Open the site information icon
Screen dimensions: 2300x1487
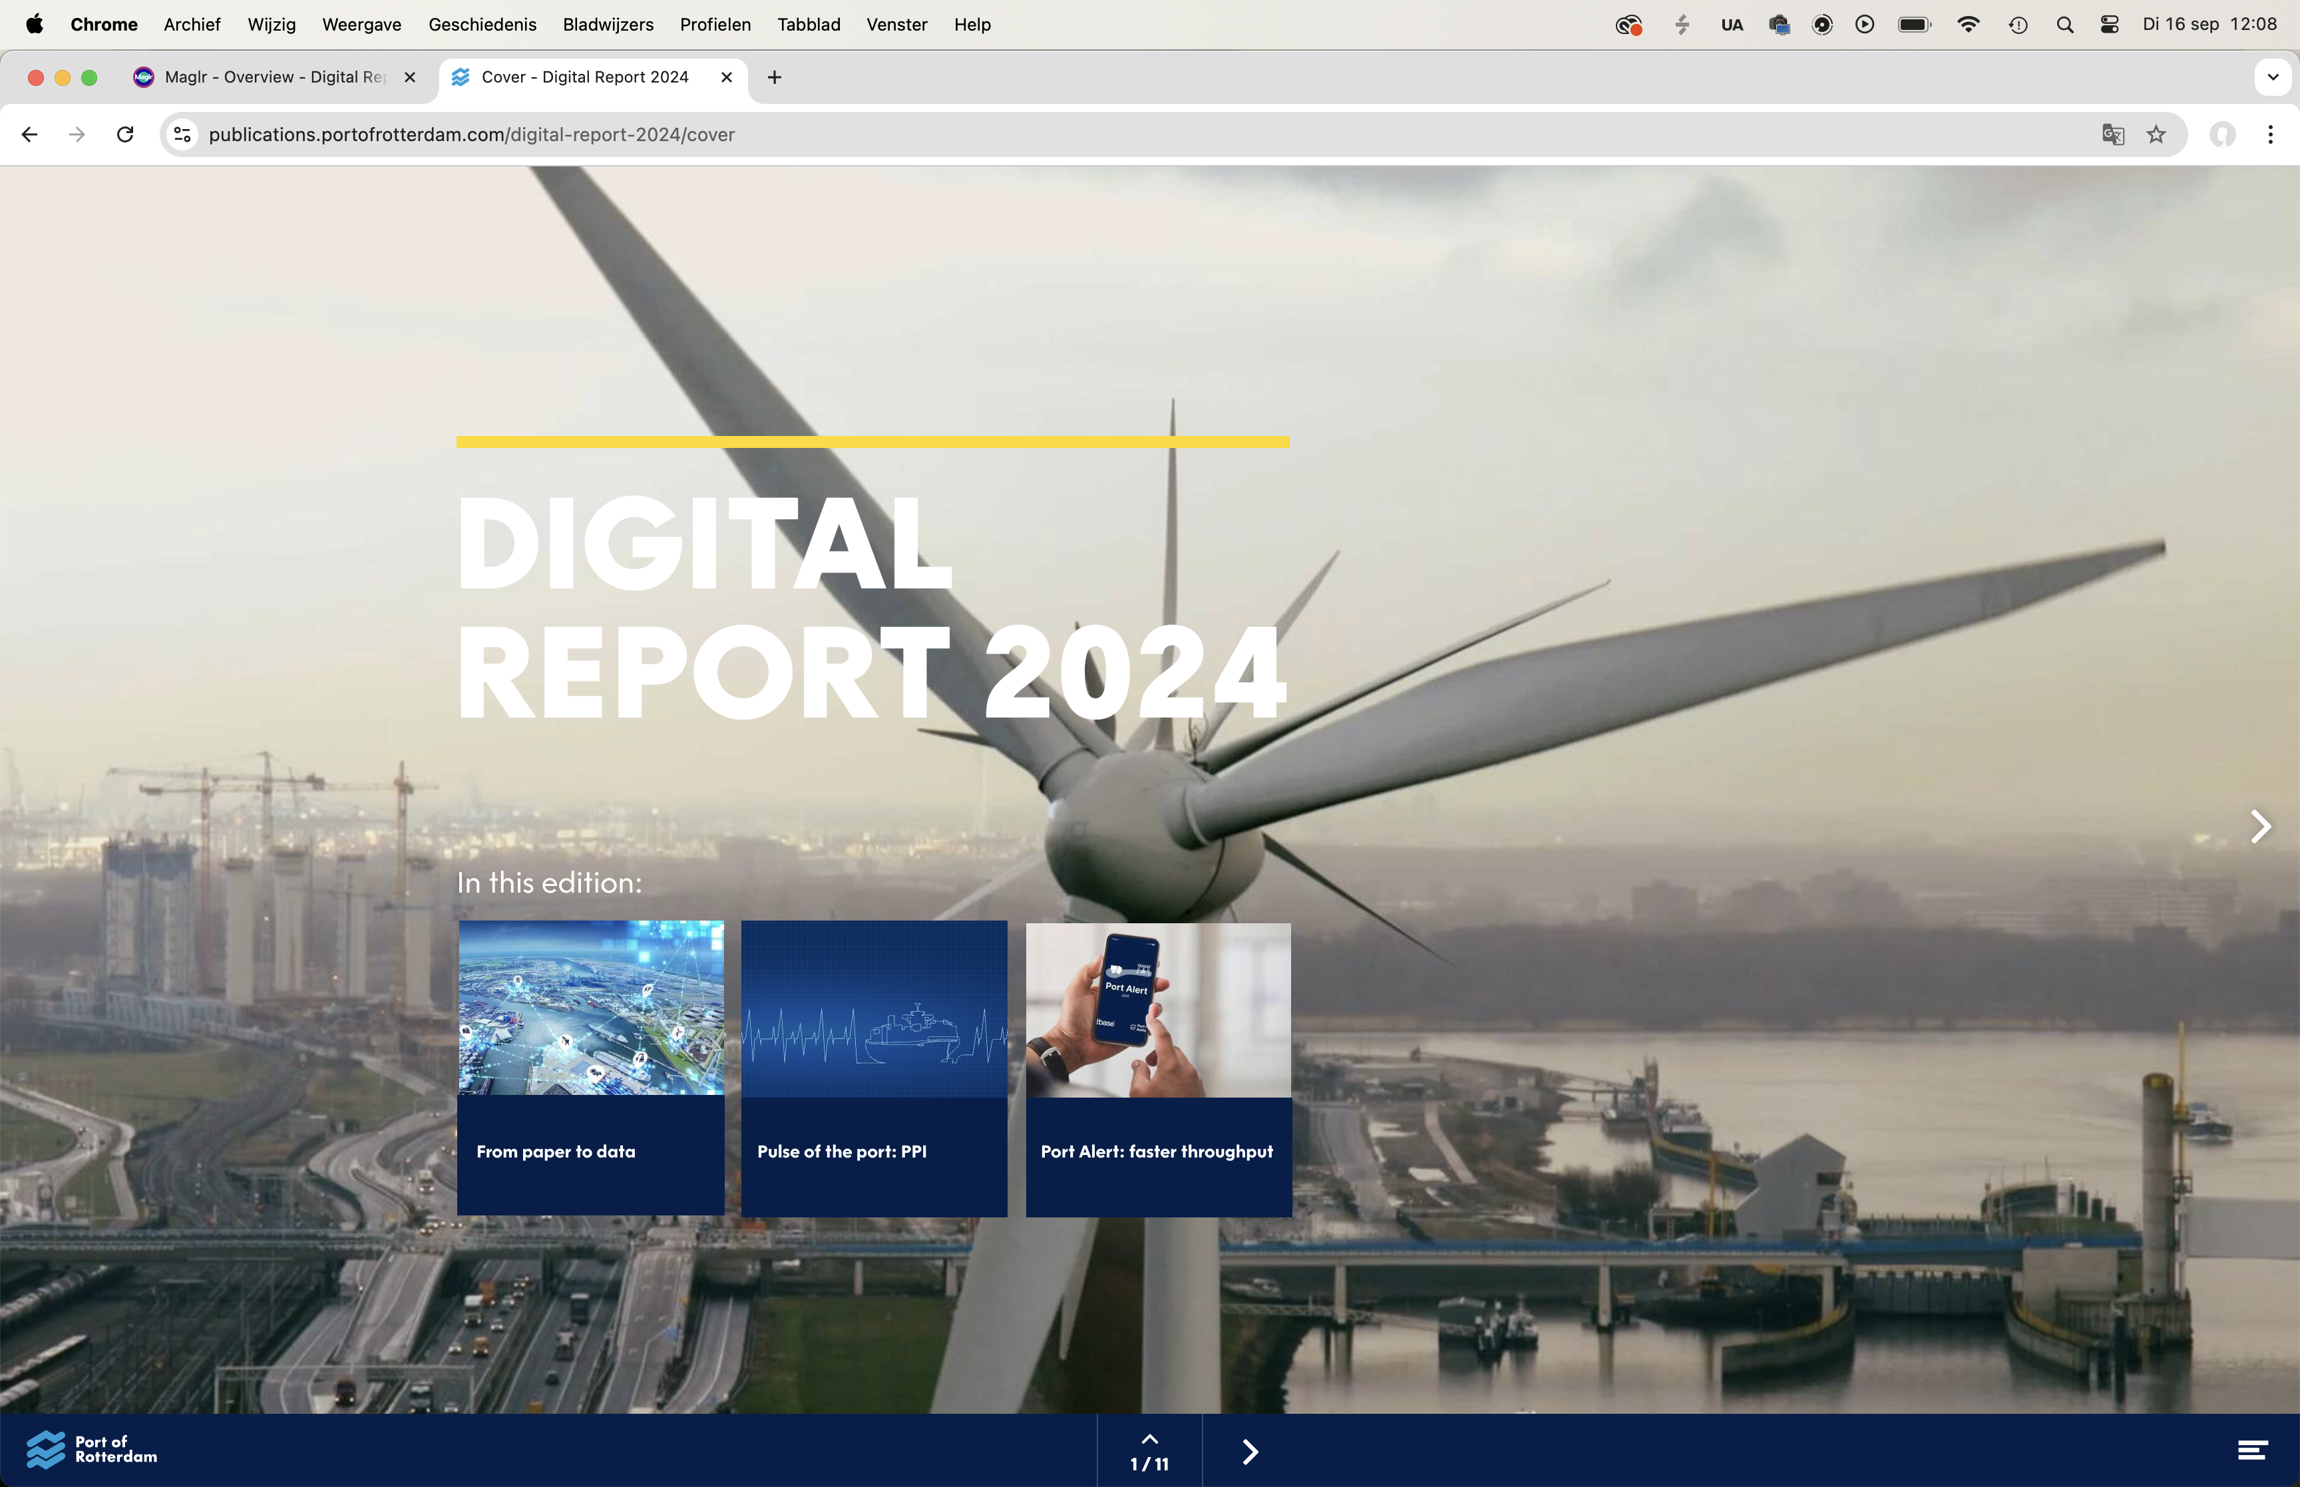tap(182, 134)
